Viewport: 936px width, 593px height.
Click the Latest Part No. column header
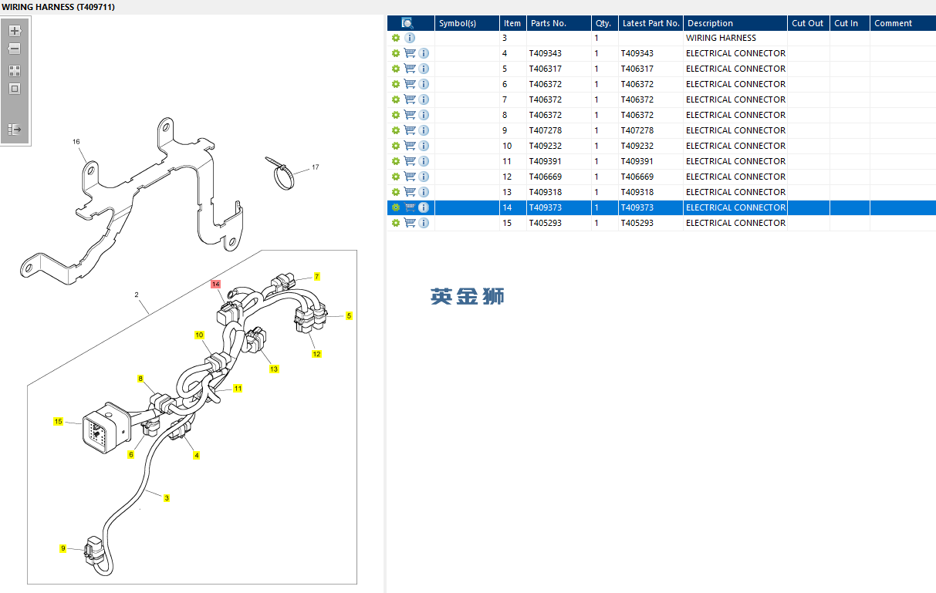(650, 23)
